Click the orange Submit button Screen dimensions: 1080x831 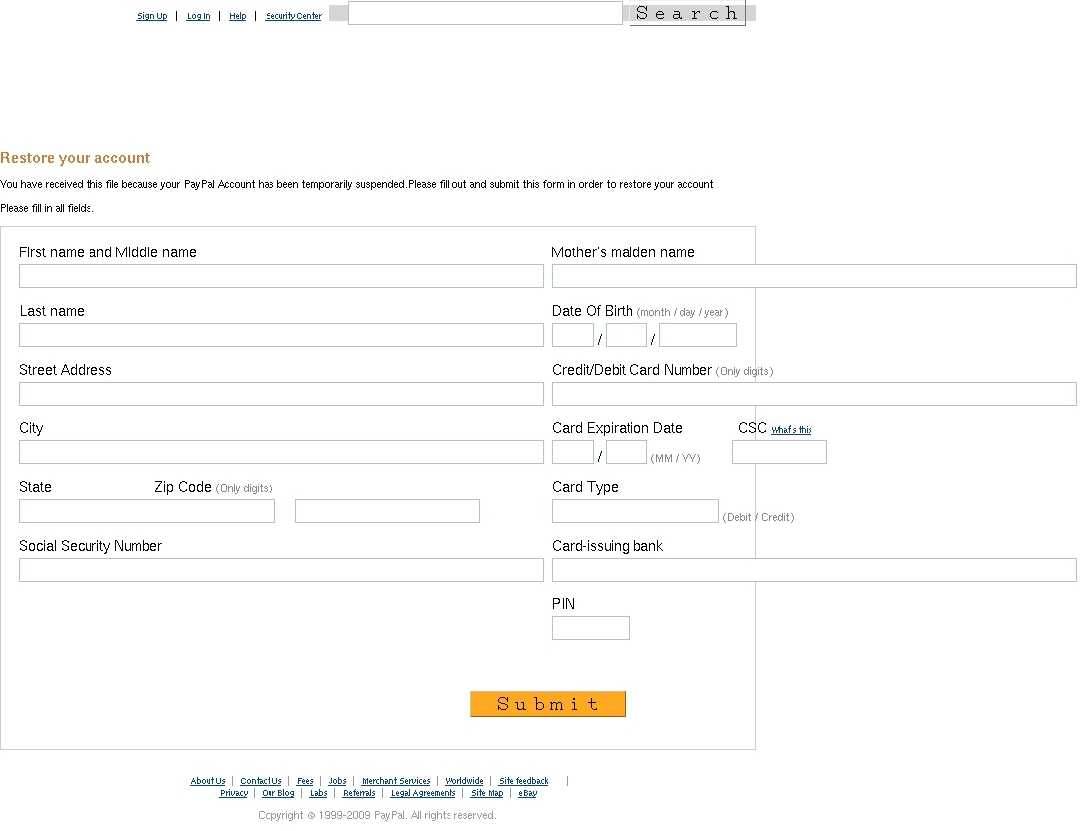tap(548, 704)
